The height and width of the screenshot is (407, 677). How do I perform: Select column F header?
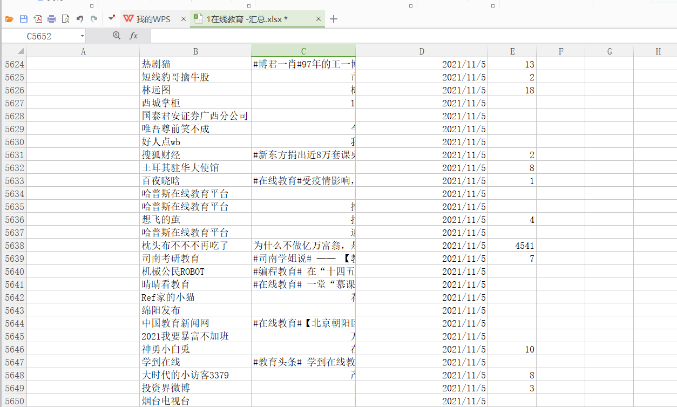(x=561, y=51)
